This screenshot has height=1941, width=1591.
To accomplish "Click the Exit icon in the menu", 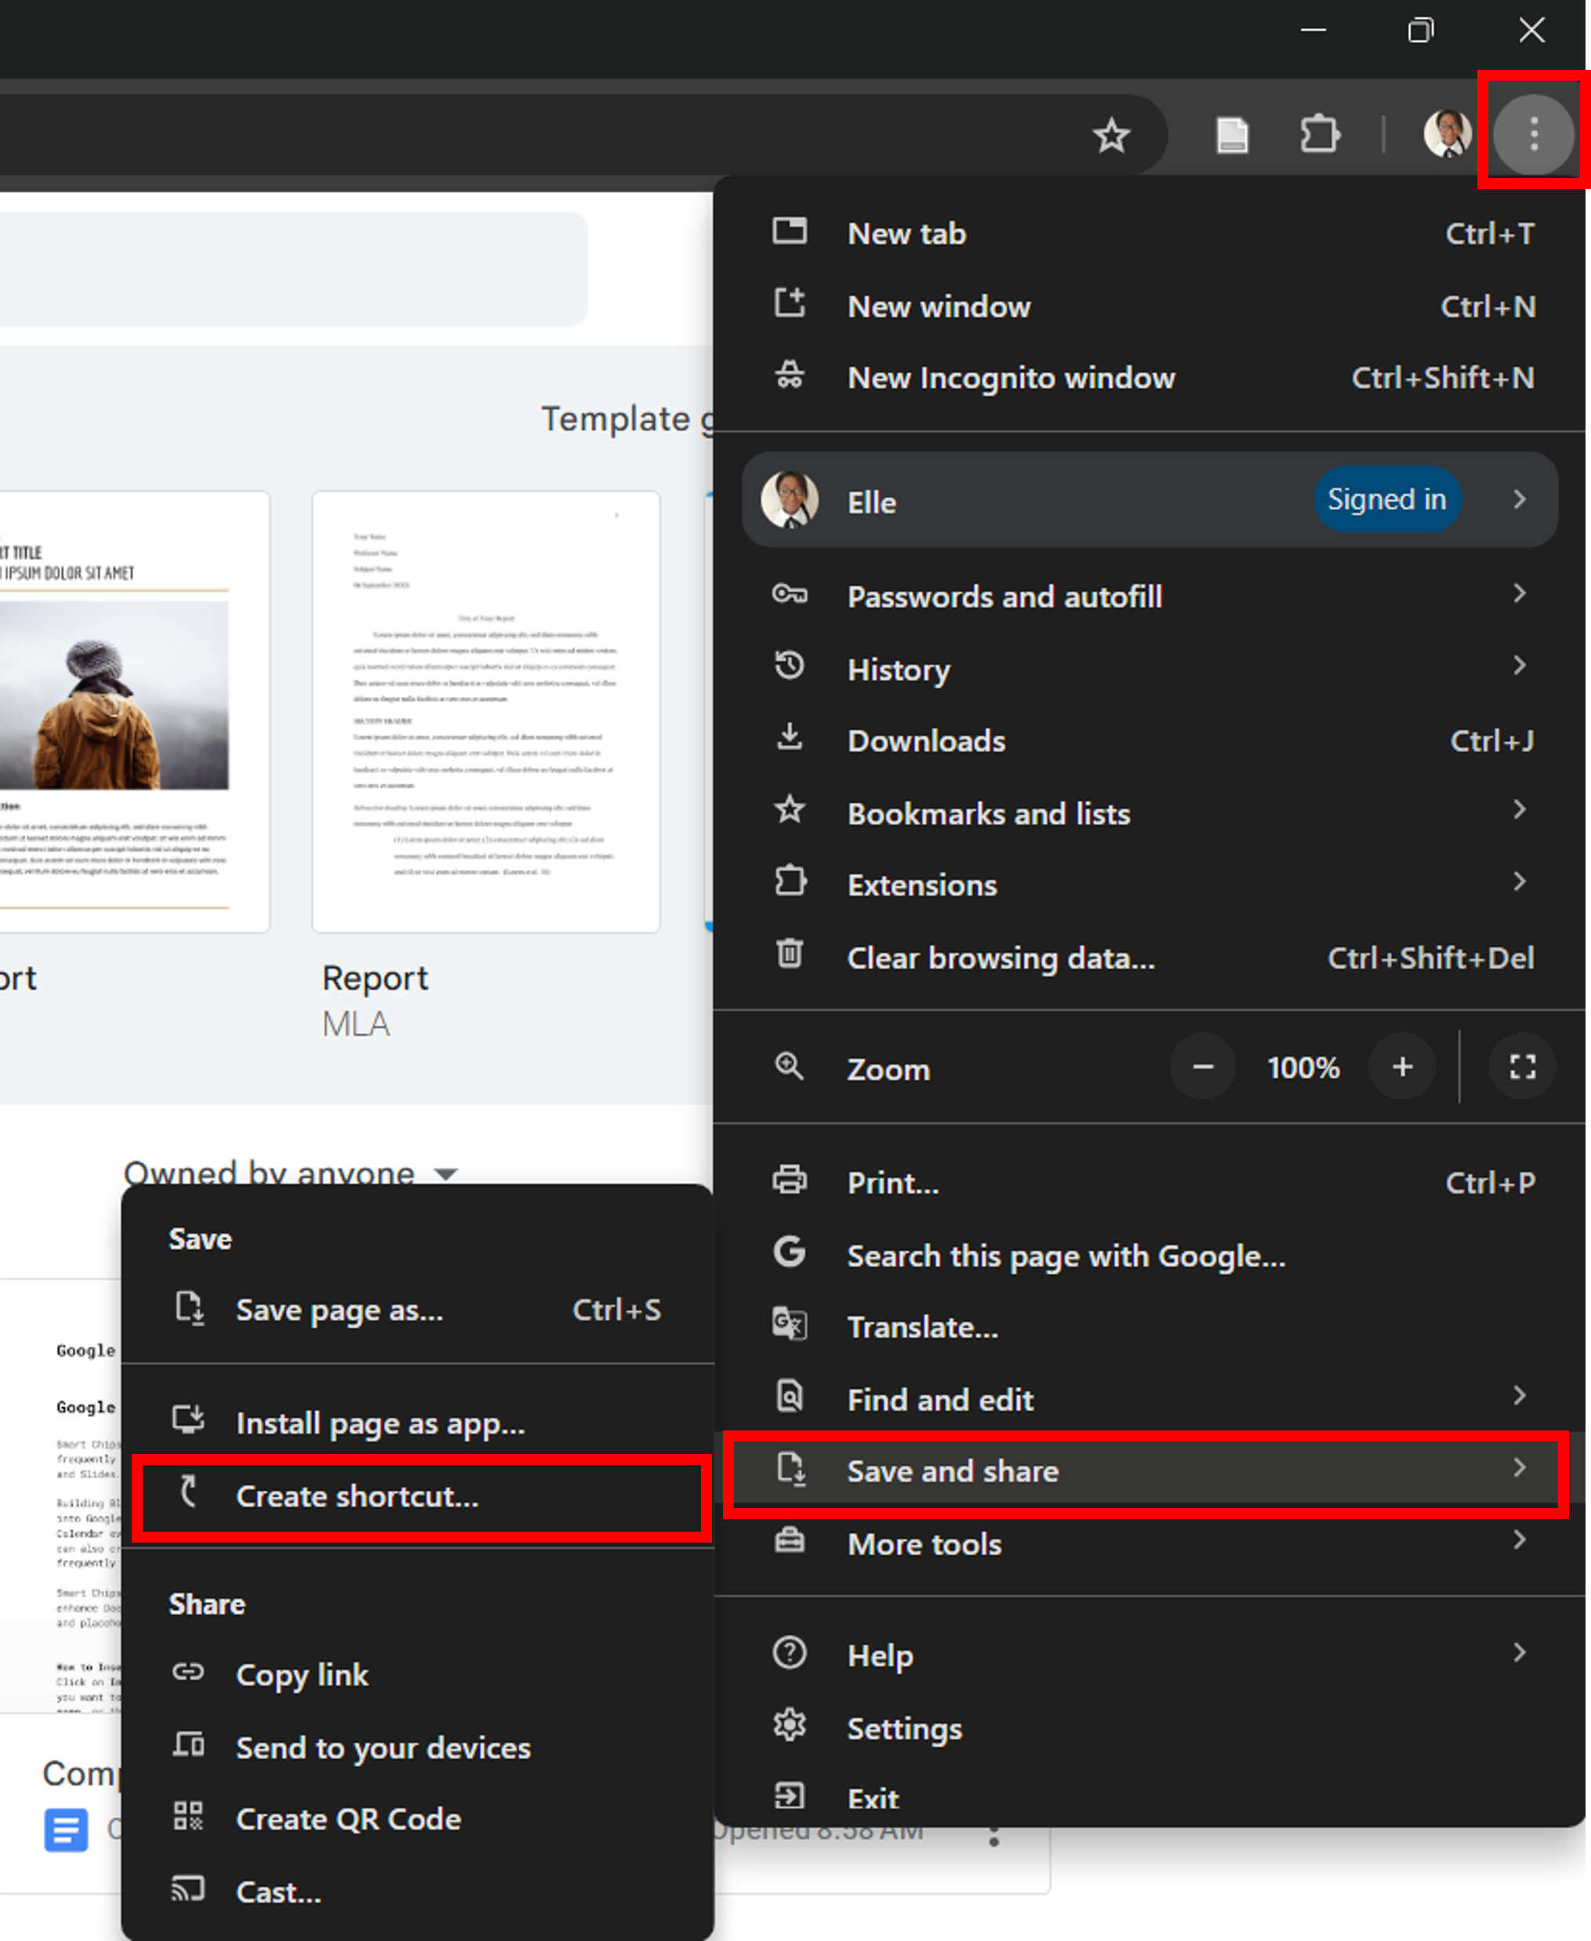I will (789, 1795).
